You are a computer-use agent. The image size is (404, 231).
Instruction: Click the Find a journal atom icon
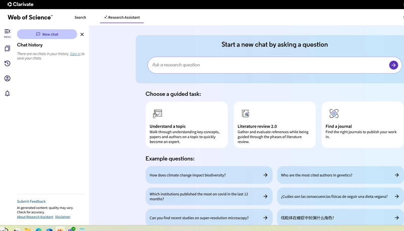334,113
